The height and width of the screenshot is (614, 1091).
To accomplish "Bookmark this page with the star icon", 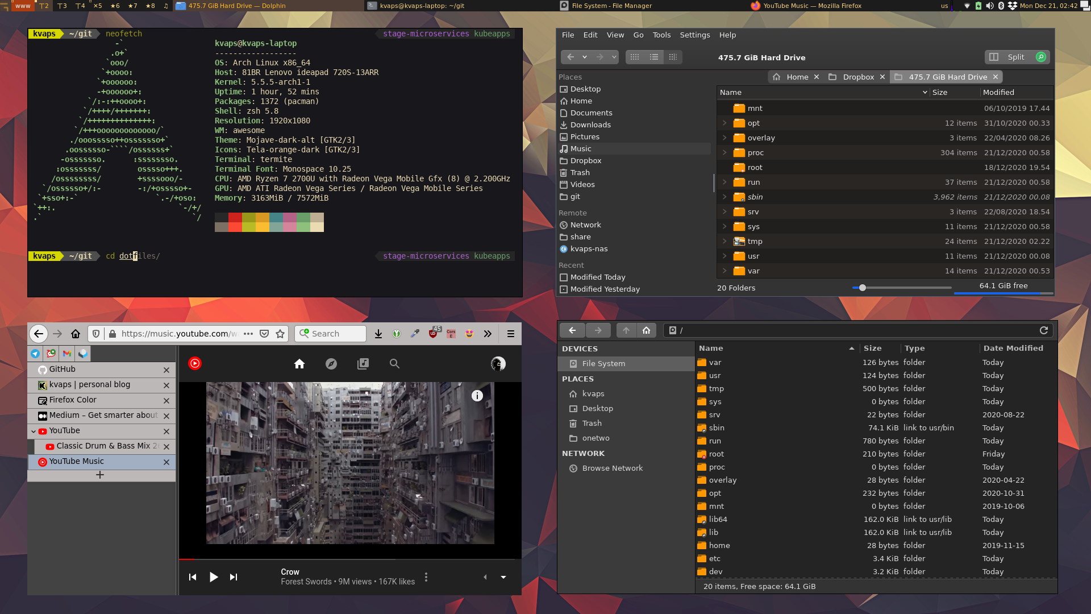I will 280,334.
